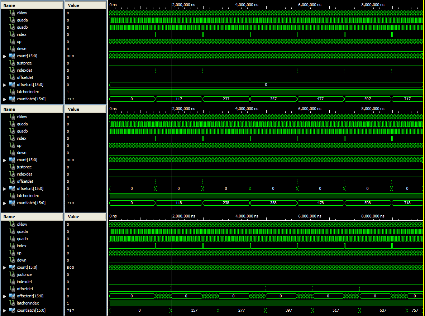Screen dimensions: 425x316
Task: Select the quadb signal name in middle panel
Action: [x=22, y=131]
